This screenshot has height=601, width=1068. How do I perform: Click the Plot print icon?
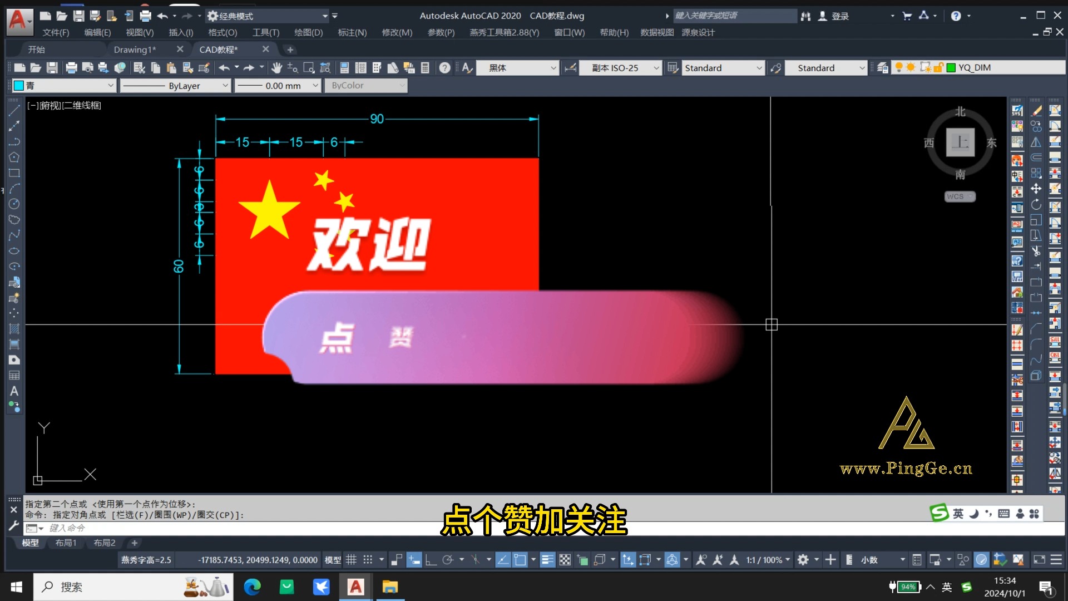[71, 68]
